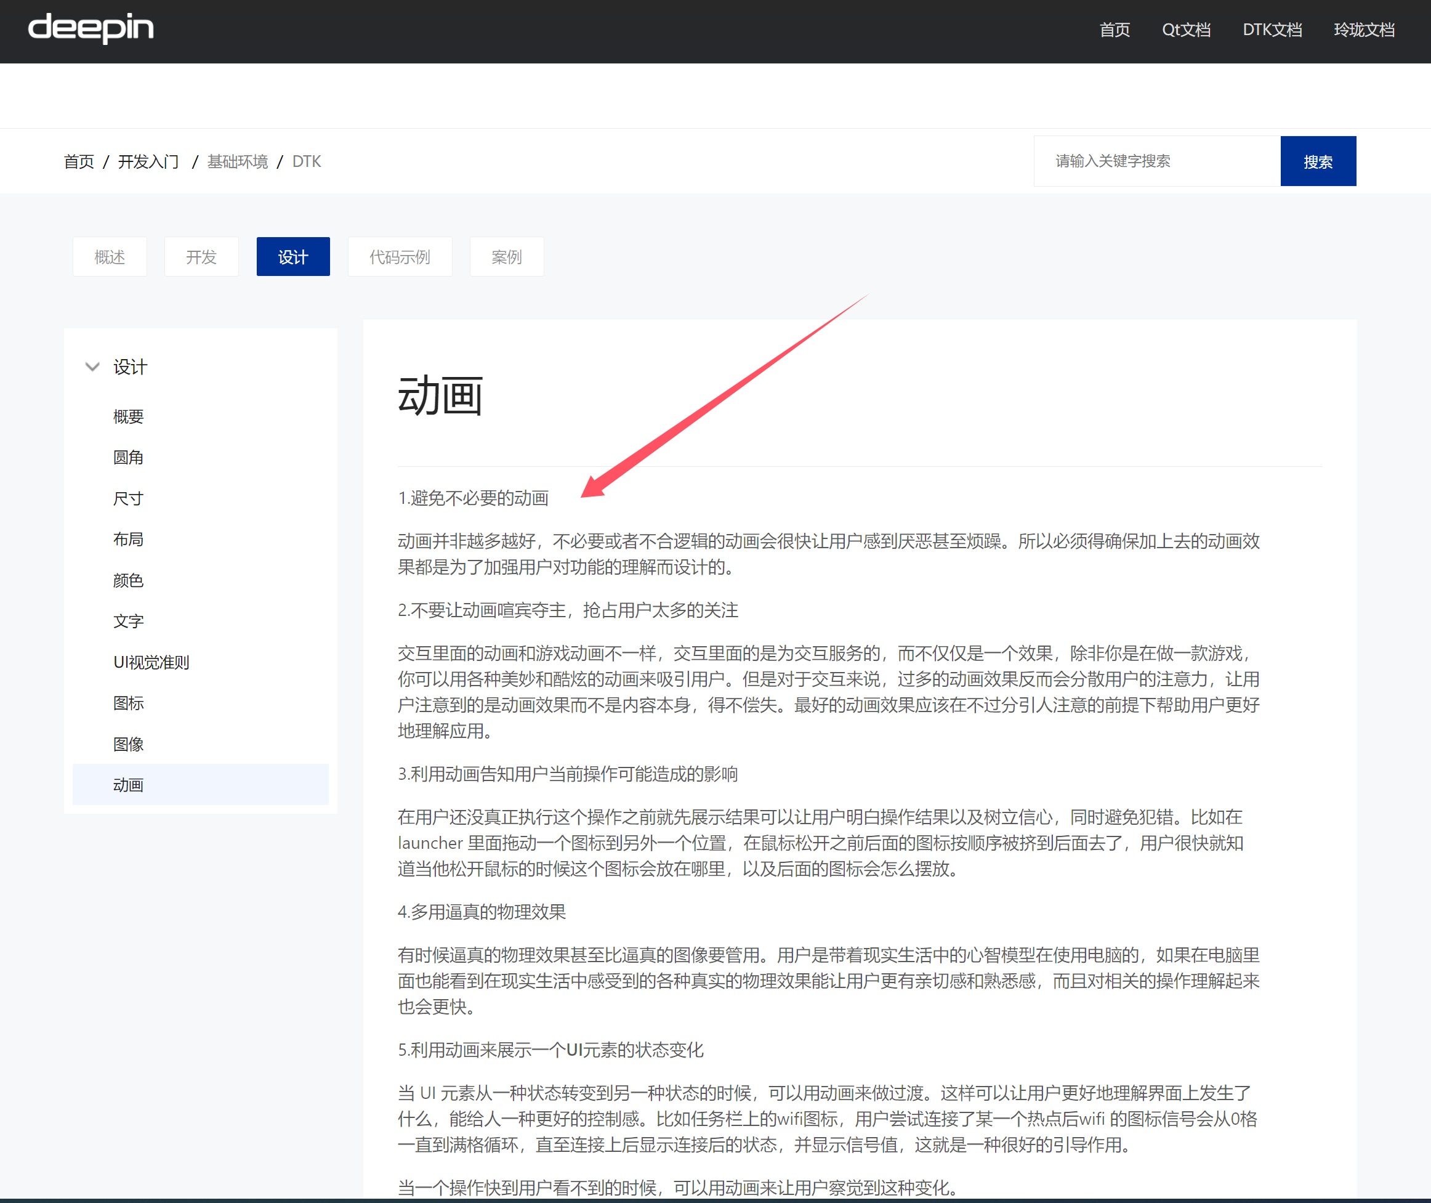Select 布局 in the sidebar list
1431x1203 pixels.
(x=128, y=540)
